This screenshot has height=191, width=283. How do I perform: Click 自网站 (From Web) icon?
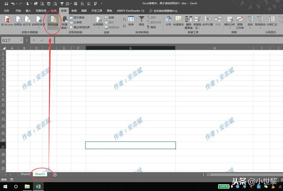(x=18, y=21)
